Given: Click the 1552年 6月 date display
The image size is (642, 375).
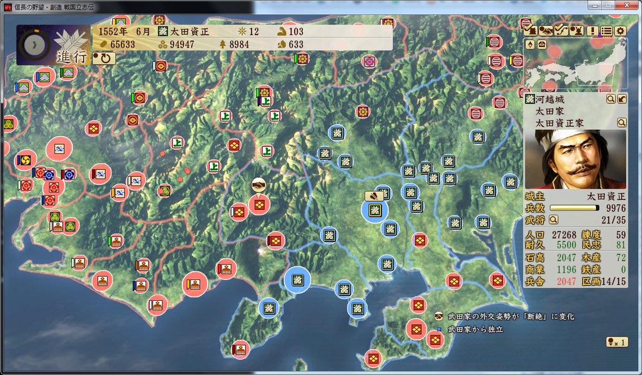Looking at the screenshot, I should click(125, 32).
